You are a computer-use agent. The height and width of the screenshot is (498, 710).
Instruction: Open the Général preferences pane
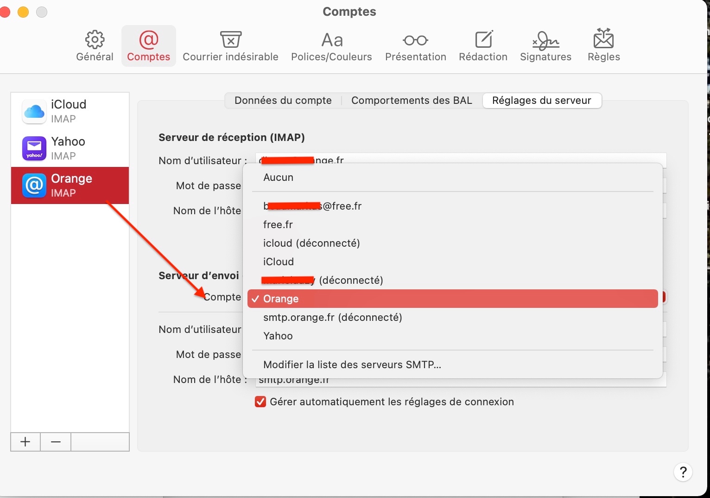[x=95, y=46]
